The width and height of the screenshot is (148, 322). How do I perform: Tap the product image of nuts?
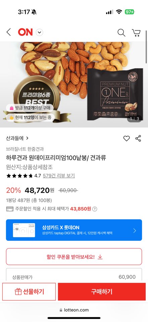[x=74, y=85]
